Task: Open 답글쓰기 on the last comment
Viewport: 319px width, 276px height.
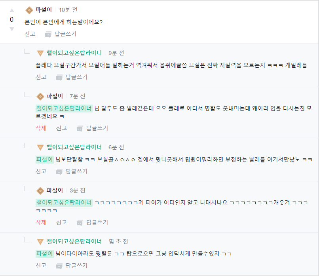Action: click(76, 265)
